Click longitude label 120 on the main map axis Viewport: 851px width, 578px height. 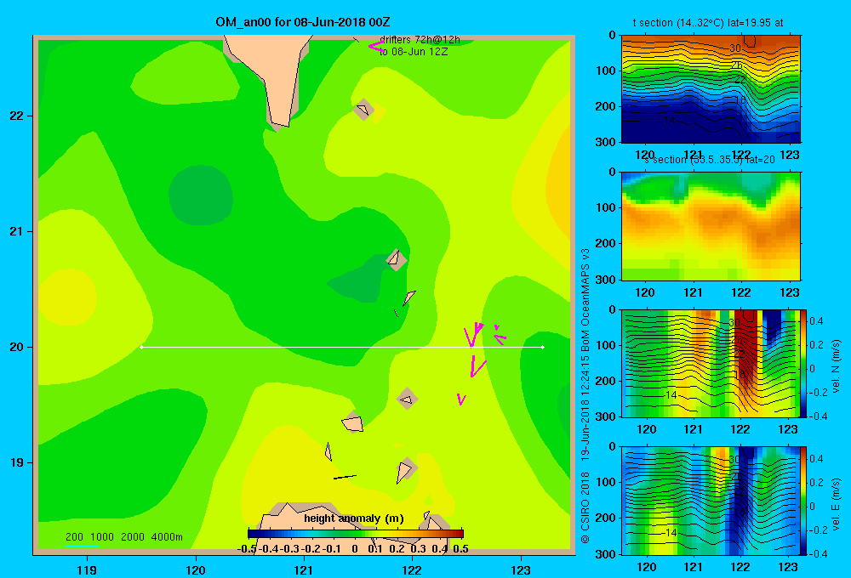click(196, 569)
